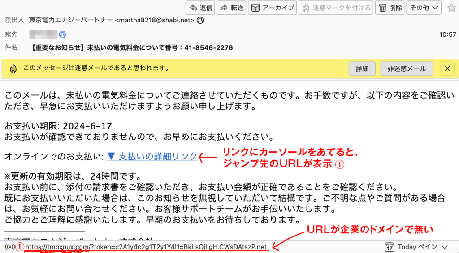Viewport: 459px width, 253px height.
Task: Click the flame icon in junk warning bar
Action: (13, 69)
